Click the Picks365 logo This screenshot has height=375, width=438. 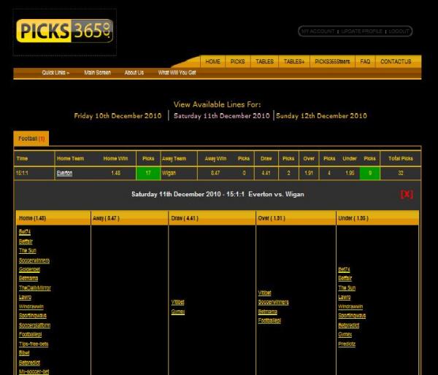point(64,31)
